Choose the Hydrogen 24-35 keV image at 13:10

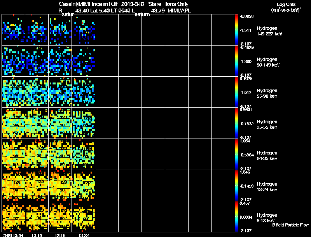click(37, 154)
